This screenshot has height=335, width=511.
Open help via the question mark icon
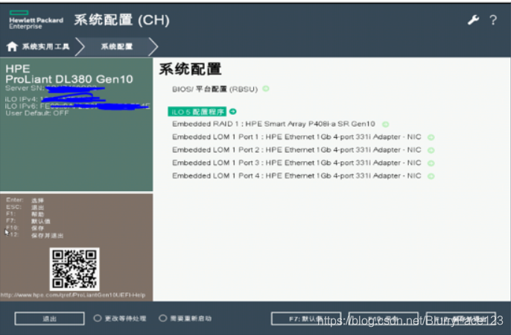493,20
